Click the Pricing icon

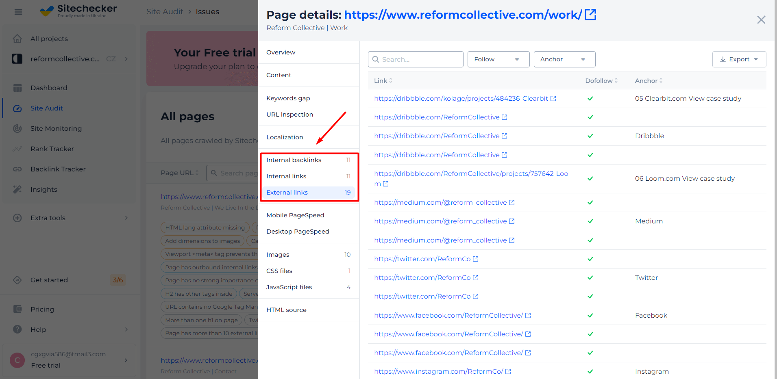17,309
